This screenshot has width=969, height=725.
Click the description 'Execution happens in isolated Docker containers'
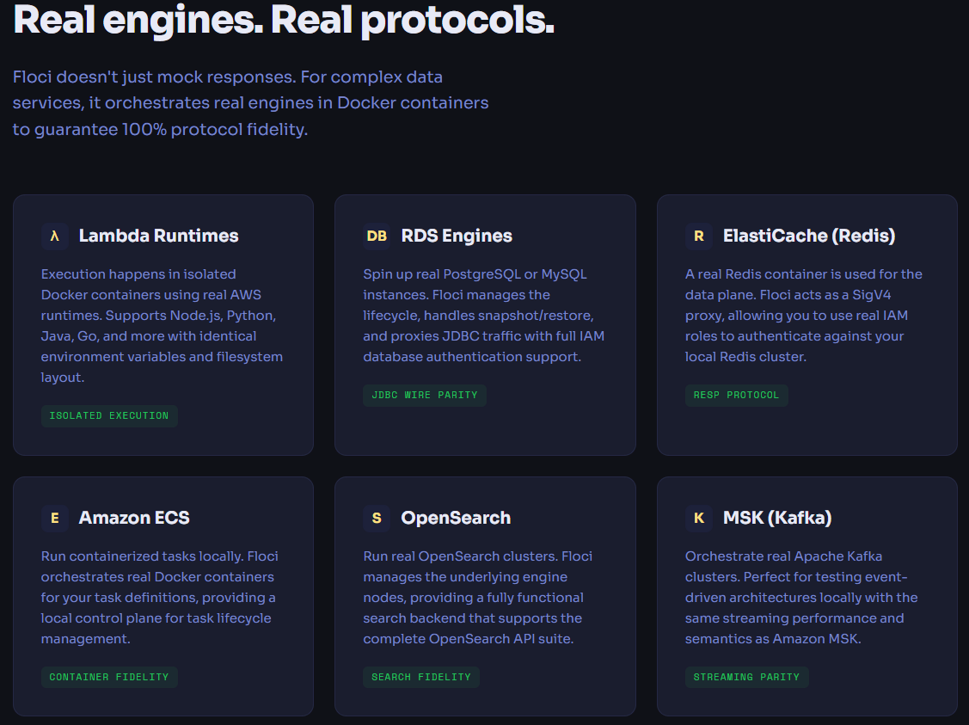[x=162, y=326]
